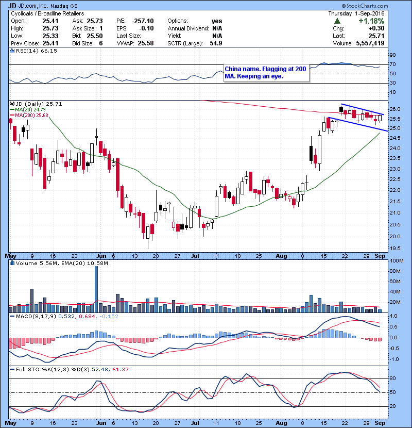The width and height of the screenshot is (412, 428).
Task: Click the 100M volume axis label
Action: [x=397, y=261]
